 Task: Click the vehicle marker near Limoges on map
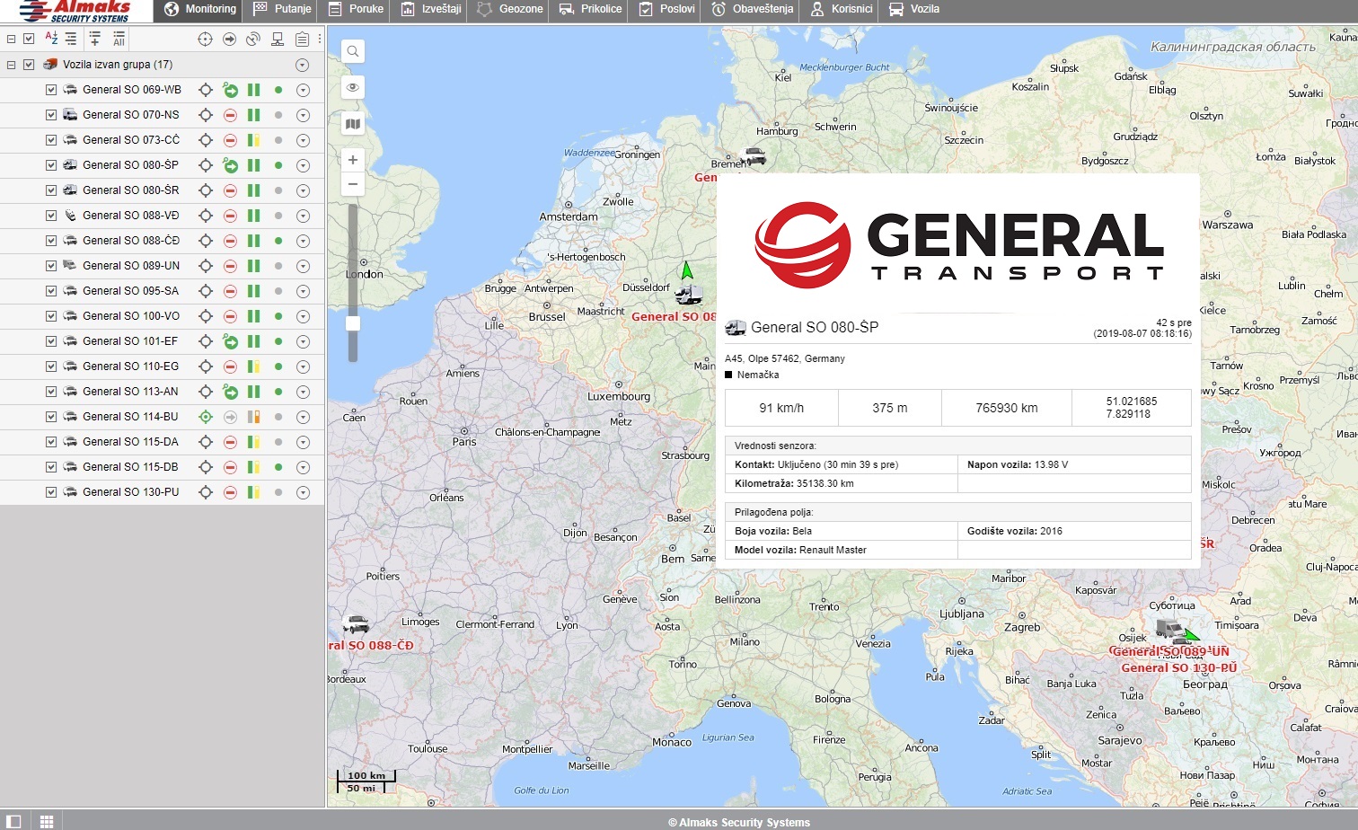coord(357,622)
